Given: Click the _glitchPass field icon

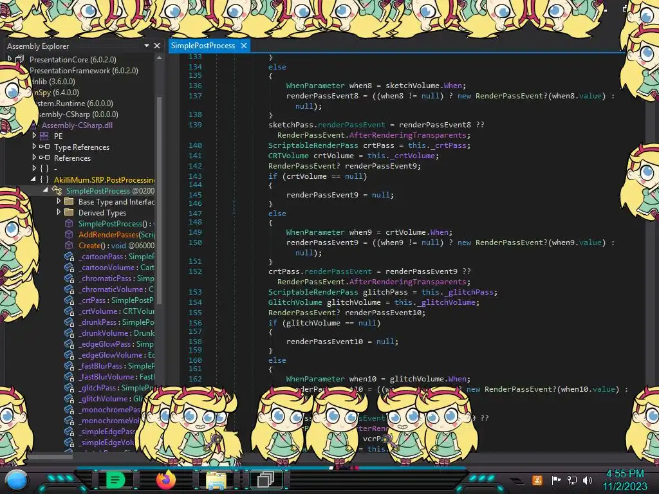Looking at the screenshot, I should 70,387.
